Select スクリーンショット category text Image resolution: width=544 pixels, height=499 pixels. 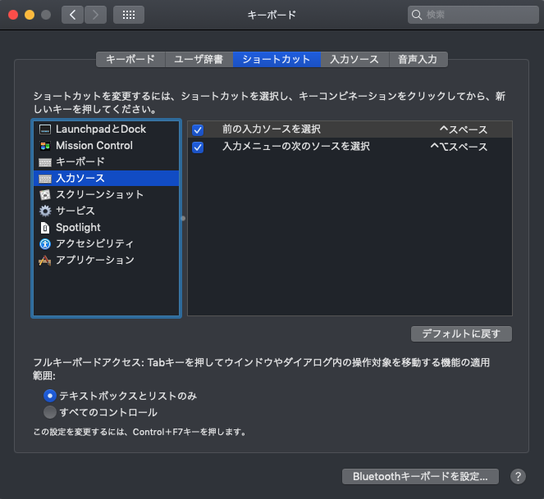coord(100,195)
